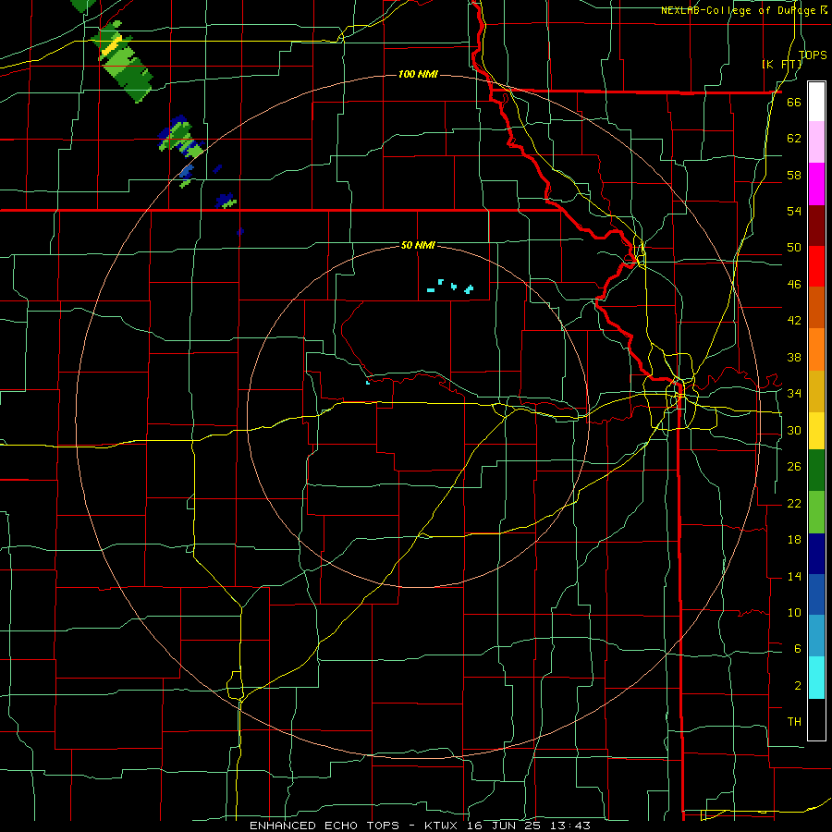Click the magenta legend swatch
Viewport: 832px width, 832px height.
816,184
